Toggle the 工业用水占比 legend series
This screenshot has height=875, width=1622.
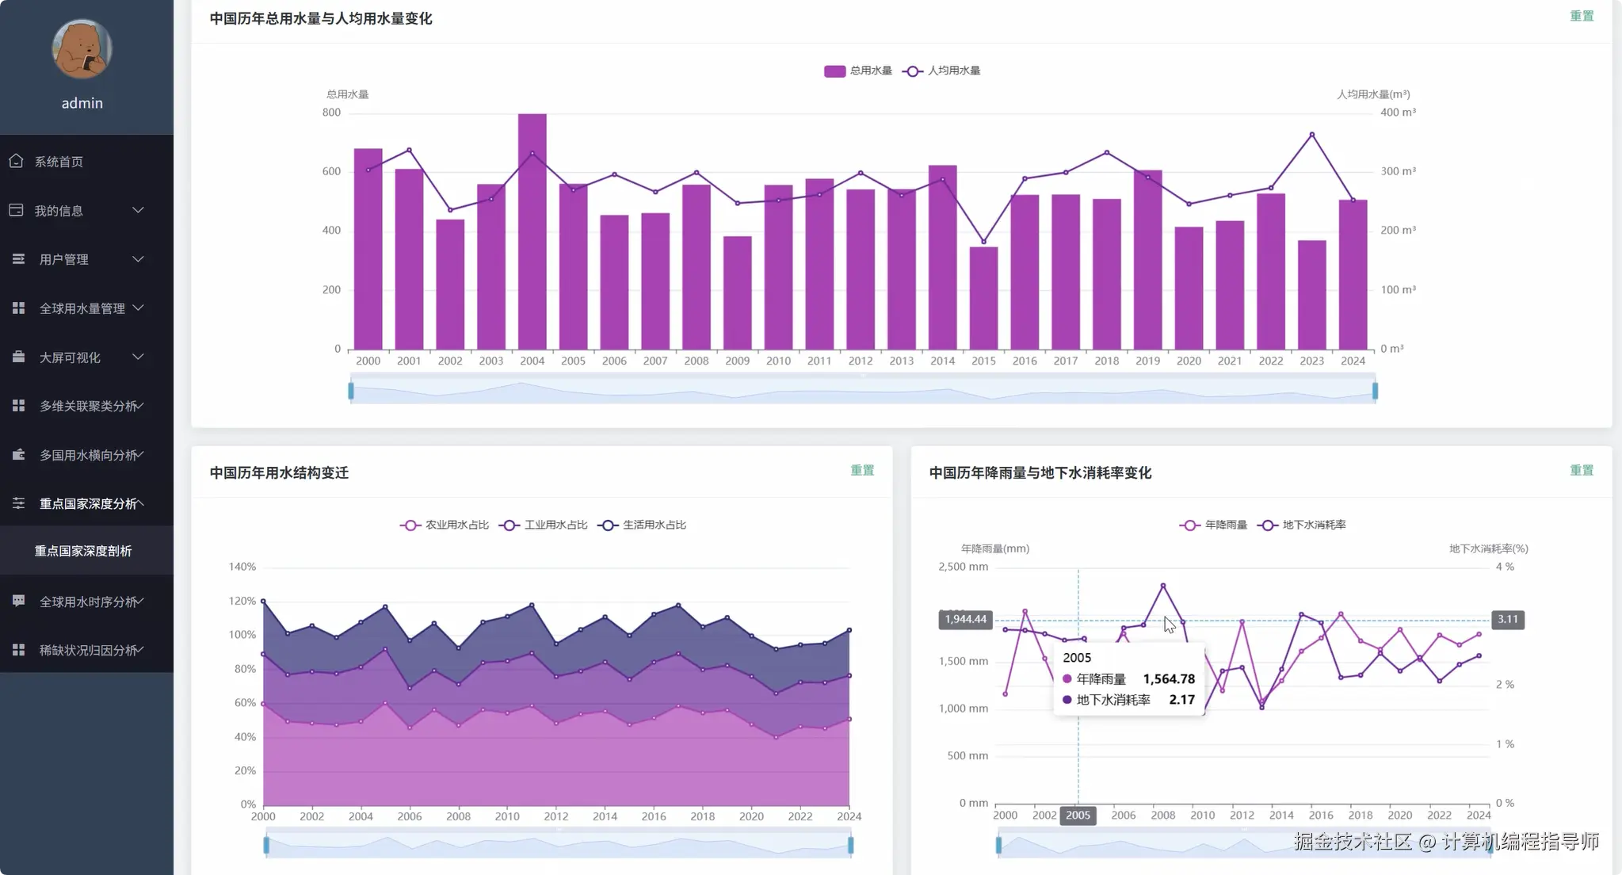click(x=544, y=525)
